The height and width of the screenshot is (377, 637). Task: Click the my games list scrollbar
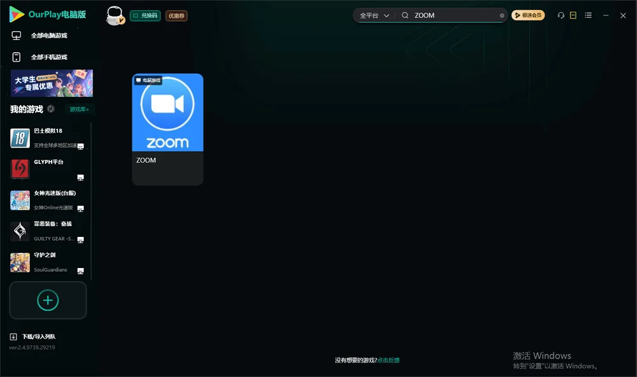[91, 201]
